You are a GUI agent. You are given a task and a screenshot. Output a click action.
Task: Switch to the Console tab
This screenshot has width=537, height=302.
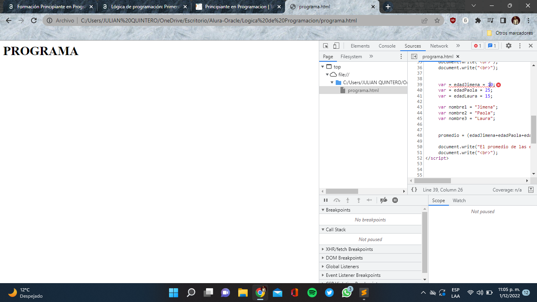point(387,46)
